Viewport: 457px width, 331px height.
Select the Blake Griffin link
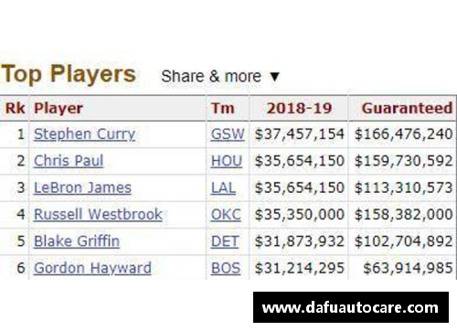[x=77, y=241]
